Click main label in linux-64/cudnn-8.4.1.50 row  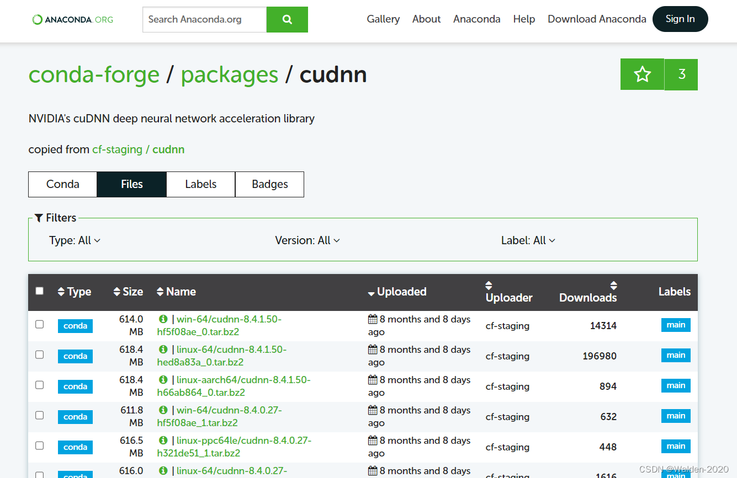click(x=676, y=355)
